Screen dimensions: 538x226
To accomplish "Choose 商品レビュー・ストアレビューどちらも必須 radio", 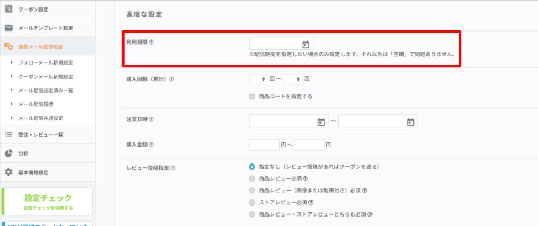I will [x=252, y=214].
